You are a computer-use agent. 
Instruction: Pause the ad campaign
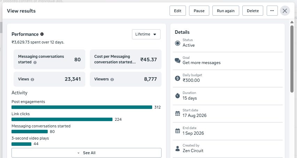point(199,10)
